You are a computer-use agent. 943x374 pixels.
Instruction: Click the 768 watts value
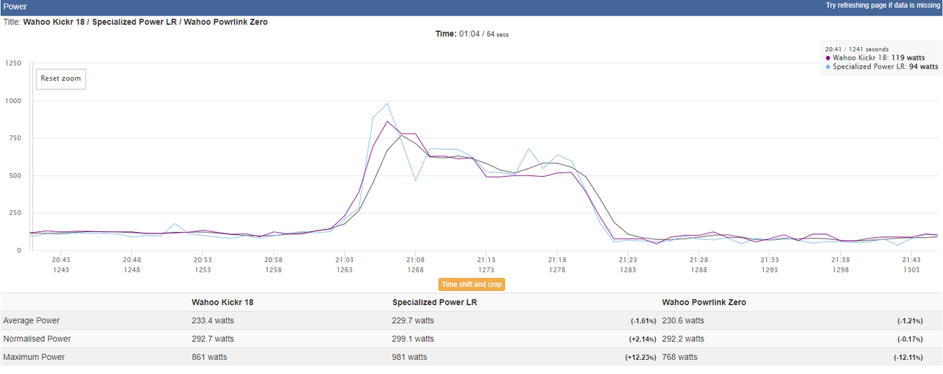680,357
